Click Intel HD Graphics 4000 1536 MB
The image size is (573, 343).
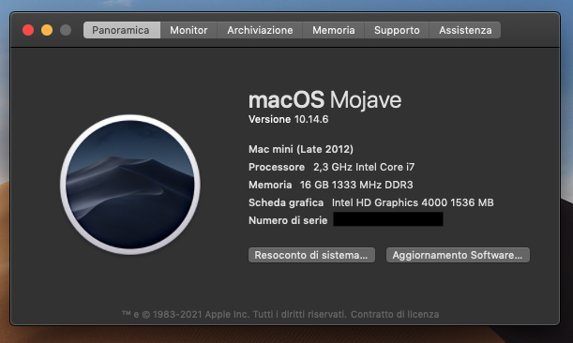413,202
